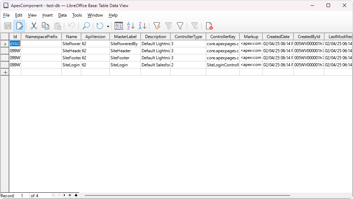353x199 pixels.
Task: Click the Copy icon in toolbar
Action: [x=46, y=26]
